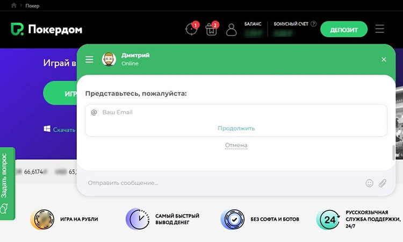This screenshot has height=242, width=403.
Task: Click the @ icon in email field
Action: pyautogui.click(x=94, y=112)
